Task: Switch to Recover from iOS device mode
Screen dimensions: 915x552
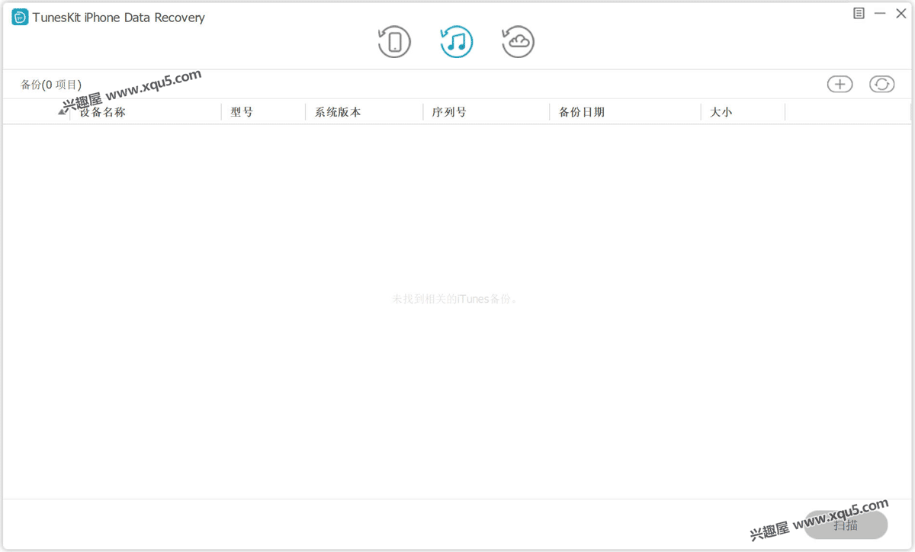Action: pyautogui.click(x=394, y=42)
